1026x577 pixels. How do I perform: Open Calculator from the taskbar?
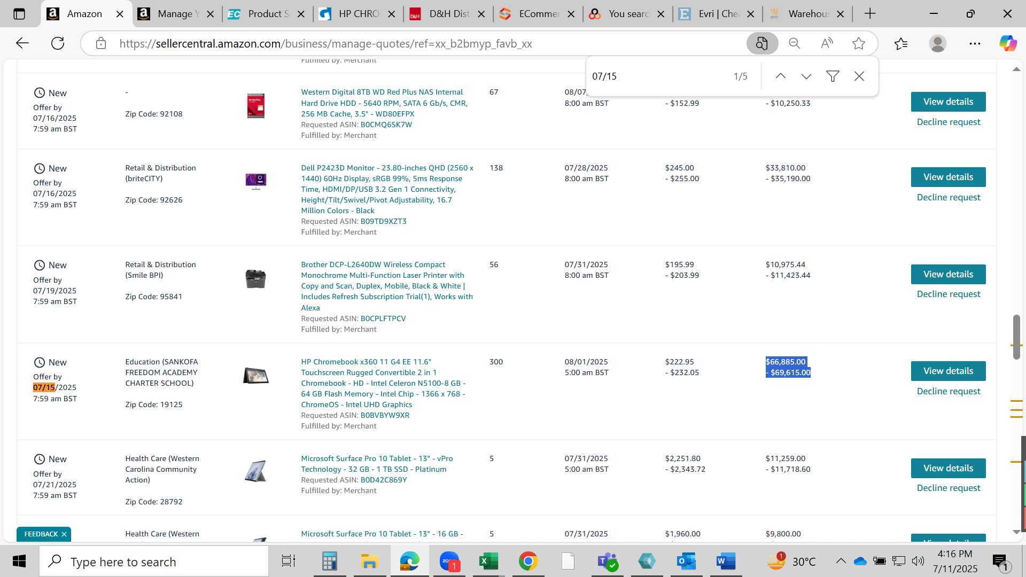coord(329,562)
